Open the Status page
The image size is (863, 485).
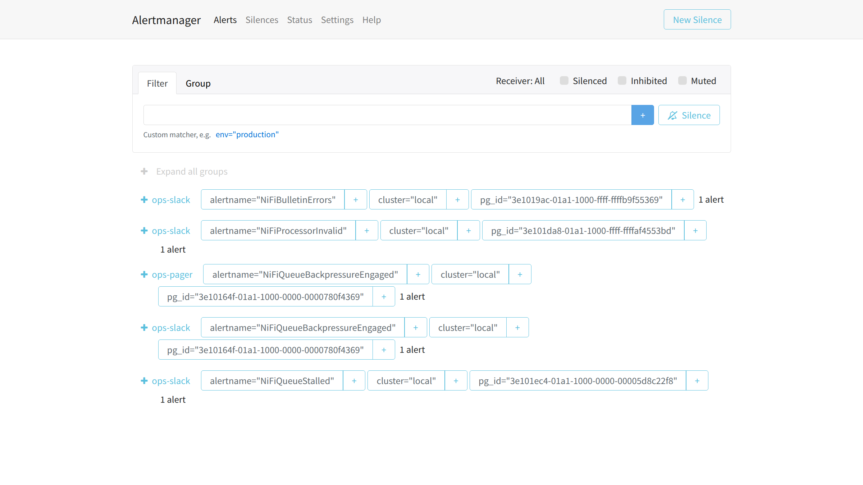tap(300, 20)
